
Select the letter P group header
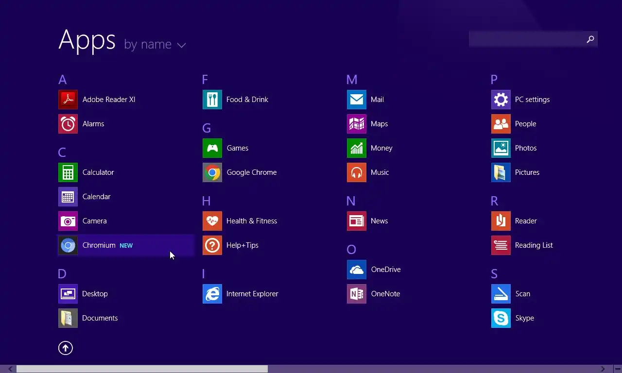494,80
